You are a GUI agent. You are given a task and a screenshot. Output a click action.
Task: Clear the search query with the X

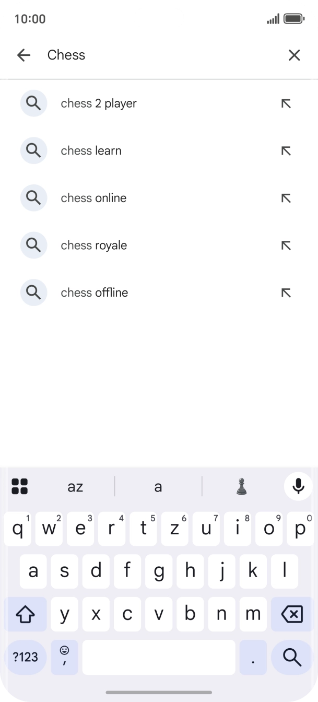[x=294, y=55]
